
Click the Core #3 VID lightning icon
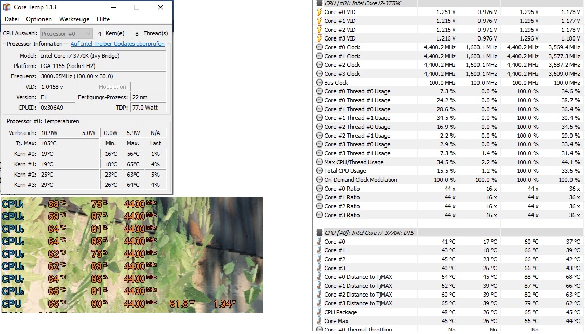[320, 38]
